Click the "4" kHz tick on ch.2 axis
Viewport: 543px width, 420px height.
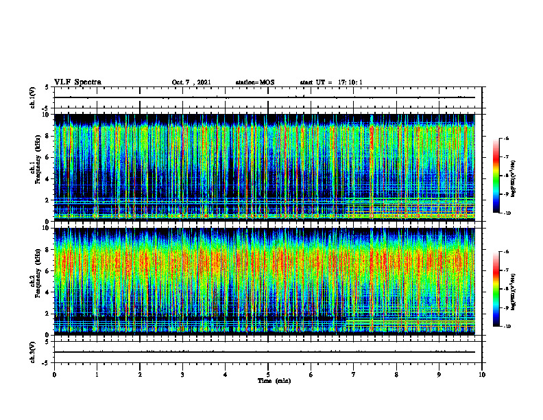click(x=48, y=292)
